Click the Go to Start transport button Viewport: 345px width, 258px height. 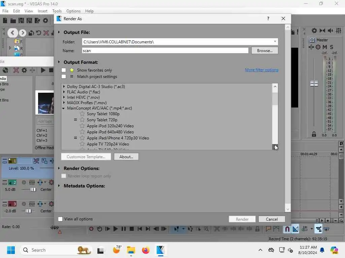pyautogui.click(x=140, y=229)
